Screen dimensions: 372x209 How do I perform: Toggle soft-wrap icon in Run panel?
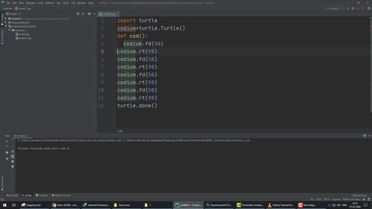pyautogui.click(x=13, y=152)
